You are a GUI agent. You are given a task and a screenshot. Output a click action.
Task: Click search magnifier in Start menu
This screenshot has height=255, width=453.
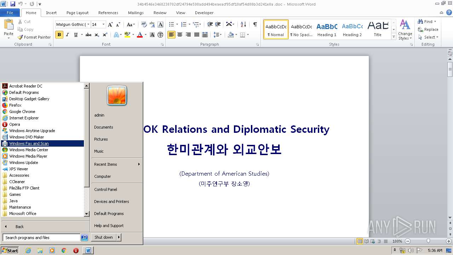(84, 238)
